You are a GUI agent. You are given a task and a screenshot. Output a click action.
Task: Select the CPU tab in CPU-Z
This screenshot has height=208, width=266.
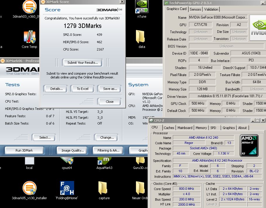tap(155, 127)
